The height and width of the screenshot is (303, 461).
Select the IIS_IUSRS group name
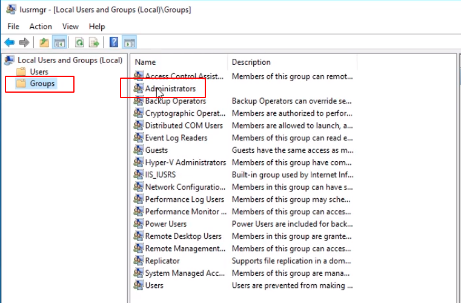click(x=161, y=175)
